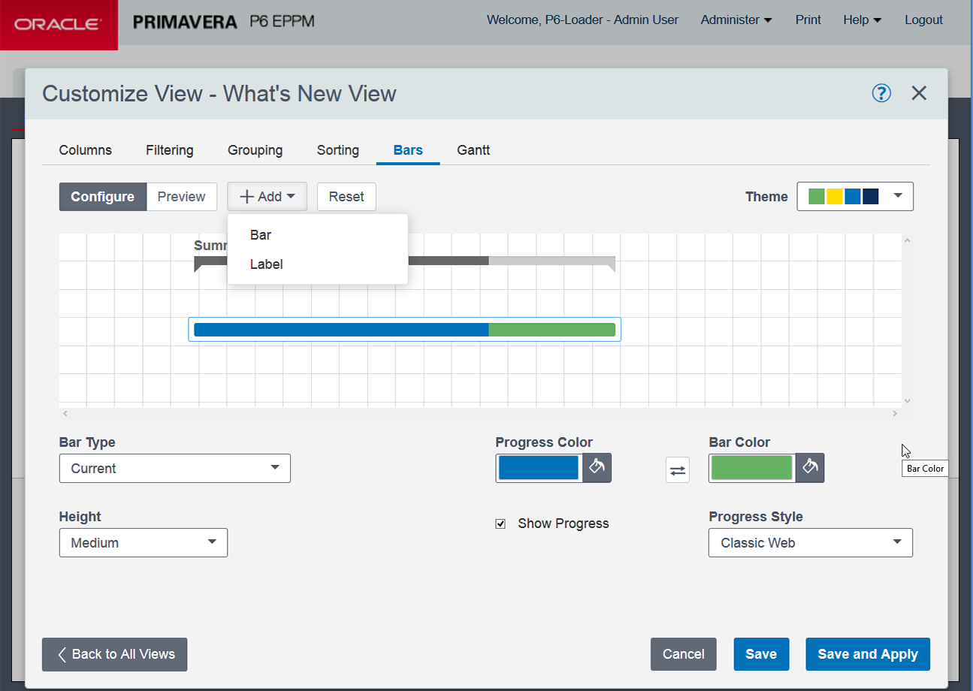973x691 pixels.
Task: Open the Help question mark icon
Action: coord(881,93)
